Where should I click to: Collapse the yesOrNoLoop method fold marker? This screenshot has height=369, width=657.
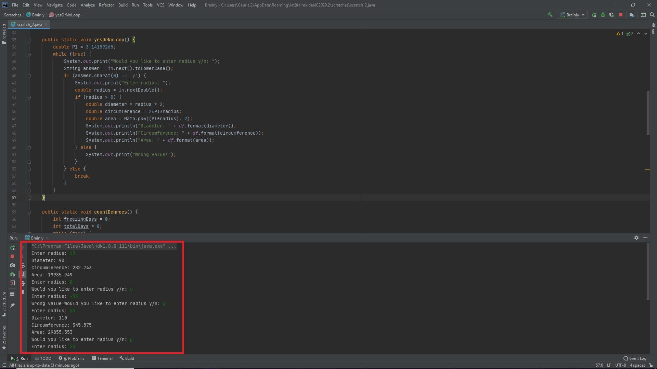tap(29, 40)
